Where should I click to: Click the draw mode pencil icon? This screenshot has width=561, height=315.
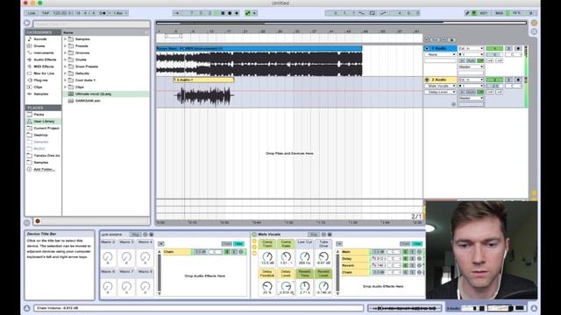[467, 13]
